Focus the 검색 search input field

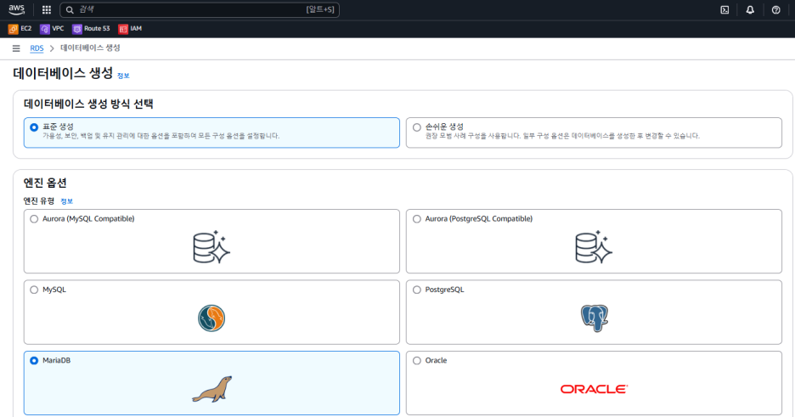pos(200,9)
